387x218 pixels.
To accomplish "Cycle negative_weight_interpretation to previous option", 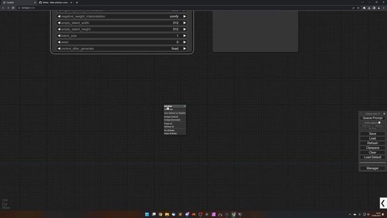I will (x=59, y=16).
